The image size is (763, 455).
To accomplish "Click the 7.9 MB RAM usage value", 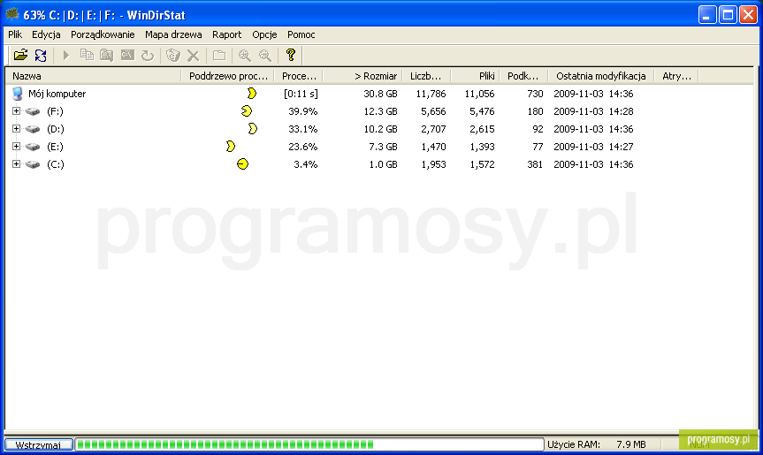I will pos(631,444).
